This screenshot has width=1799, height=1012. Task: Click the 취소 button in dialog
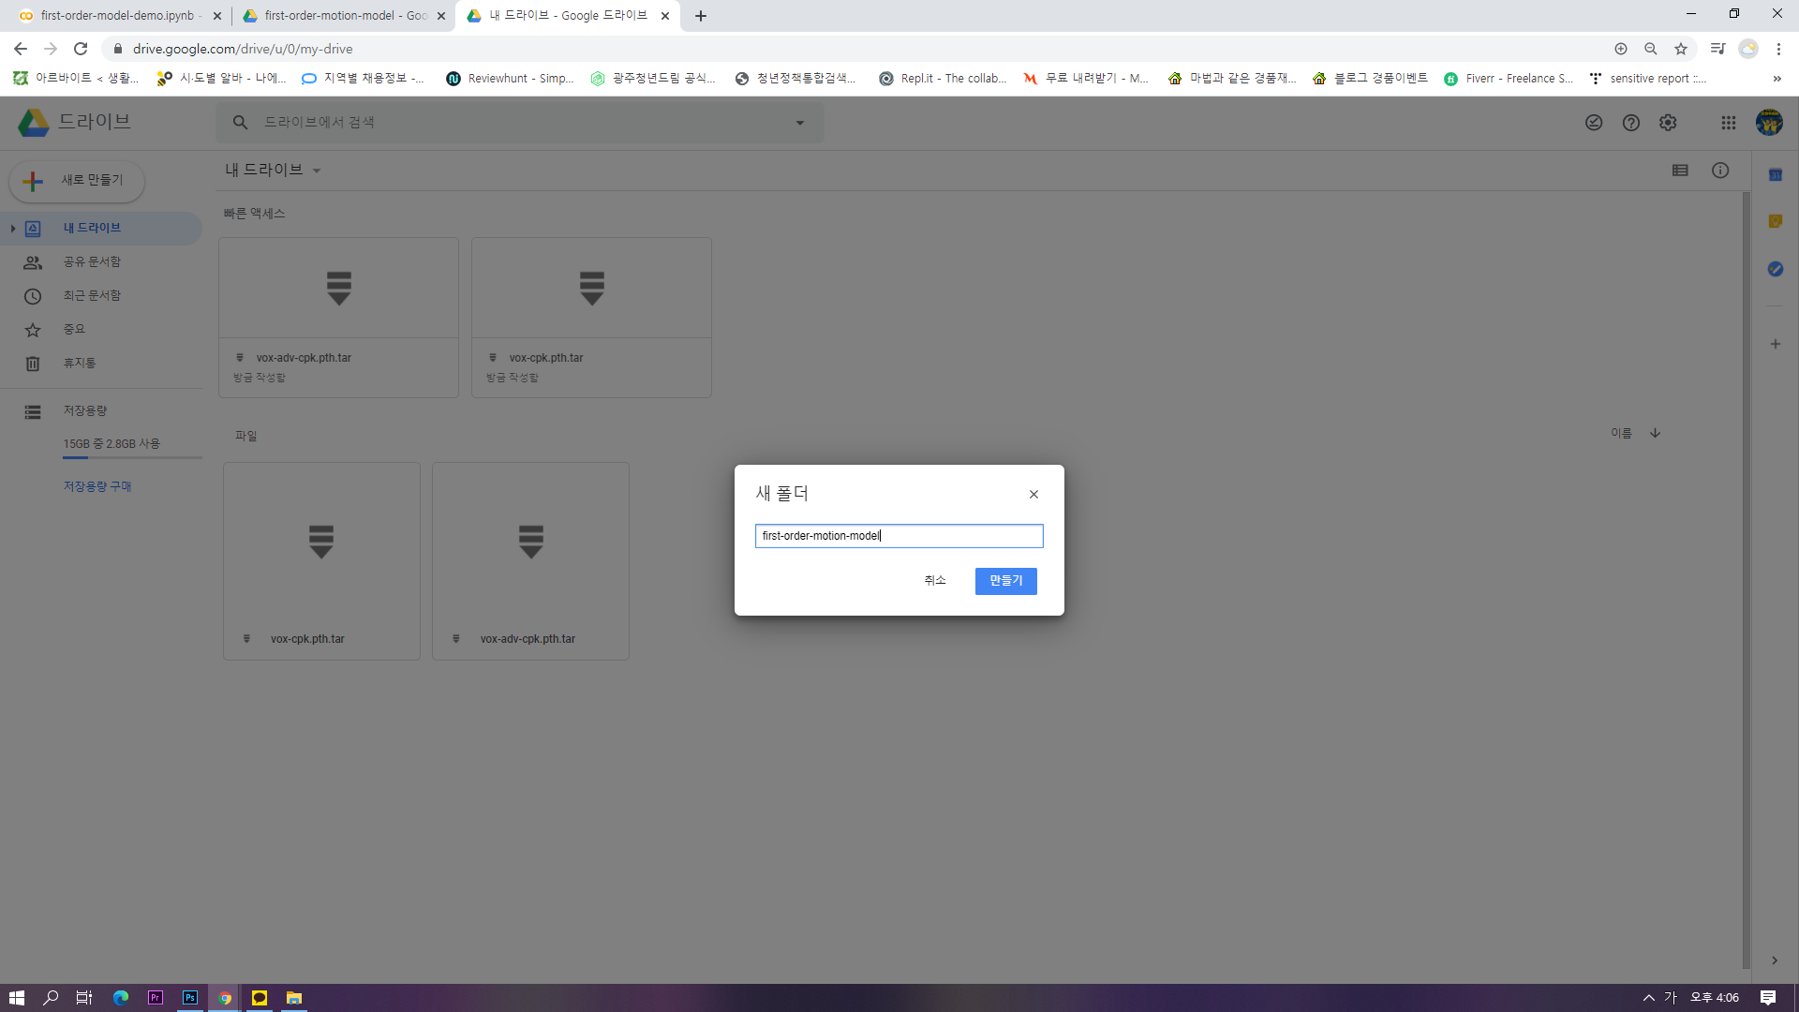934,581
